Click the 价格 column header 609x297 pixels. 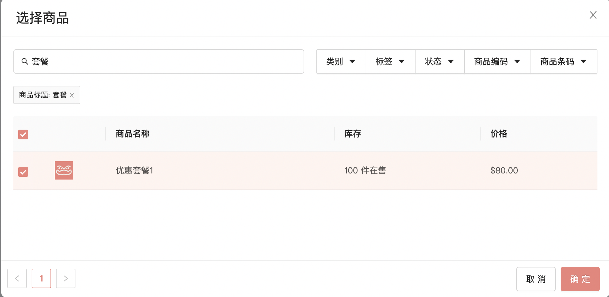click(499, 134)
